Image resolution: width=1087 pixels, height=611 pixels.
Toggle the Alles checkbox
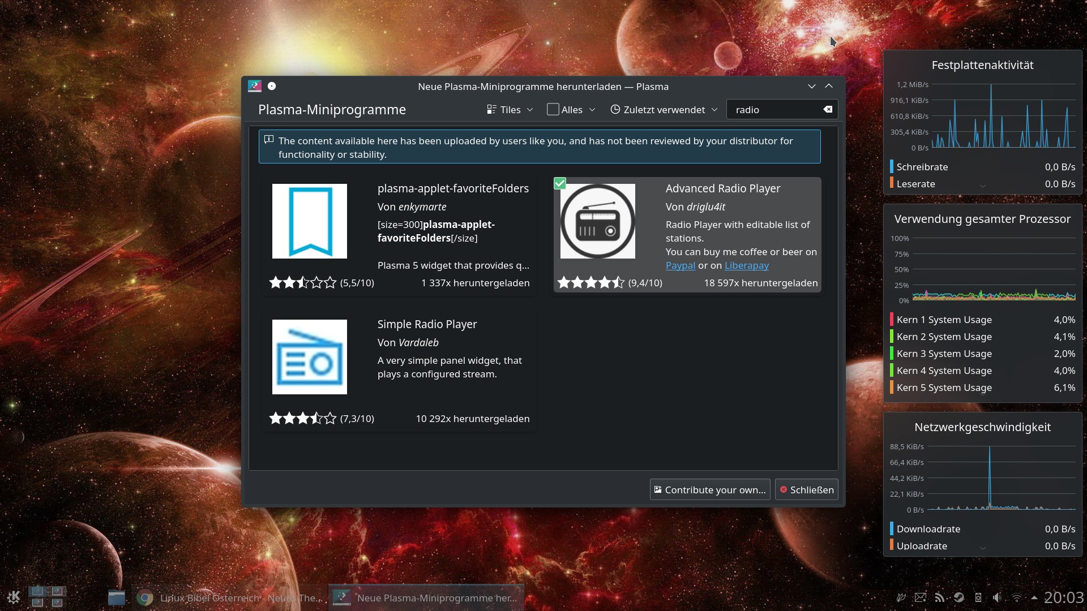click(x=553, y=109)
